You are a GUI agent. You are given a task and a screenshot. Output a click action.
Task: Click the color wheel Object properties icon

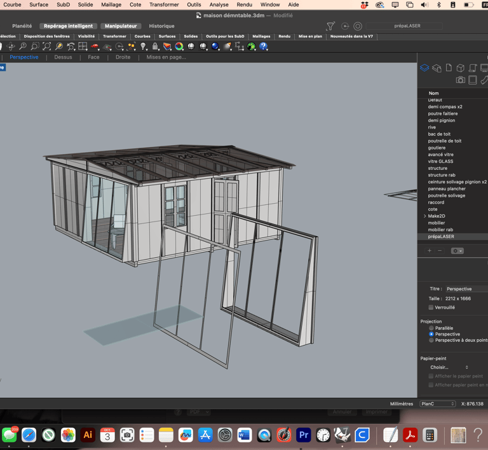point(179,46)
